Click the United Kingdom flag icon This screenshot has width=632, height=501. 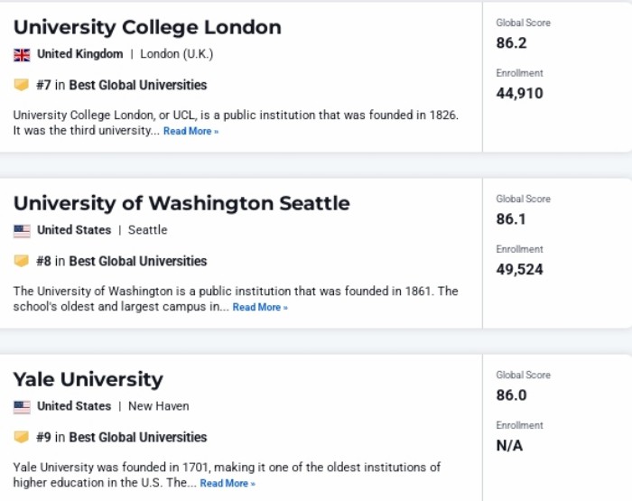tap(22, 54)
